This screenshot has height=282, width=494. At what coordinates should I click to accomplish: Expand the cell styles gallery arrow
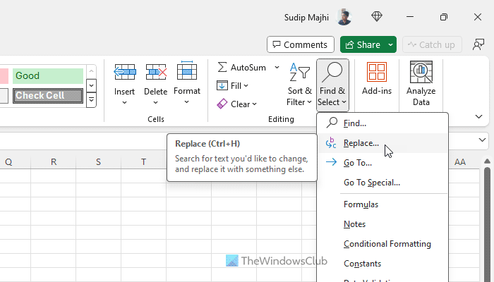tap(91, 100)
